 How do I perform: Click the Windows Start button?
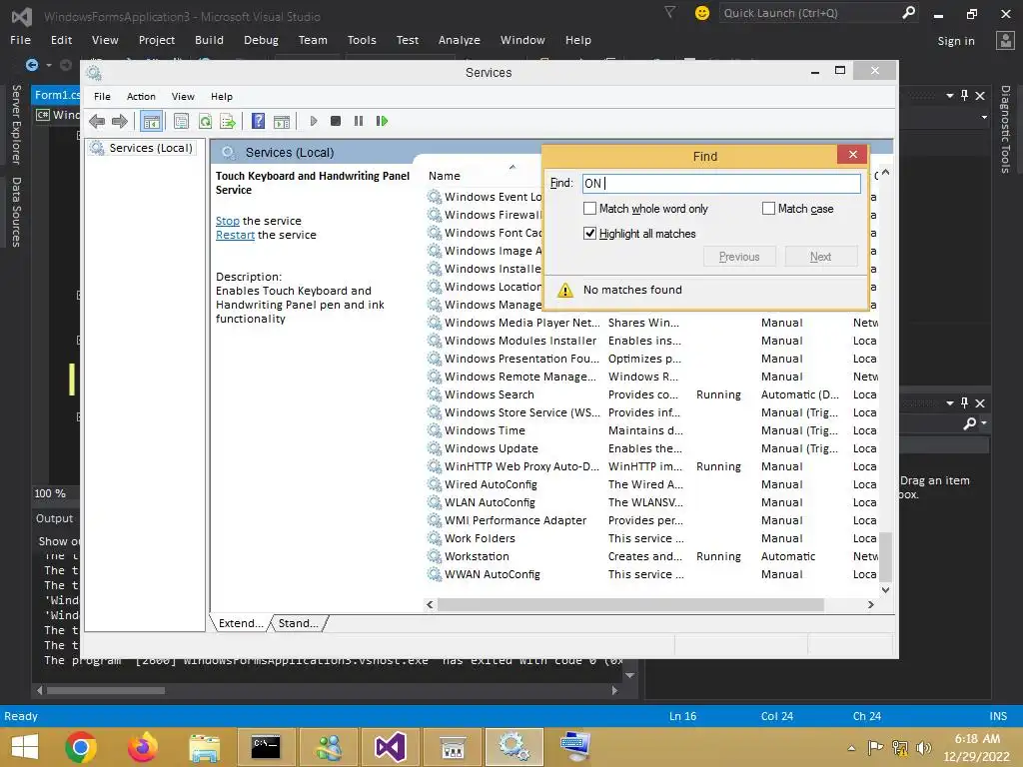pos(25,747)
